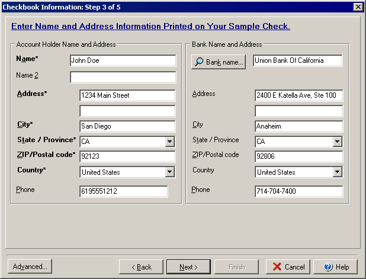This screenshot has width=366, height=279.
Task: Click the account holder Name field
Action: coord(123,60)
